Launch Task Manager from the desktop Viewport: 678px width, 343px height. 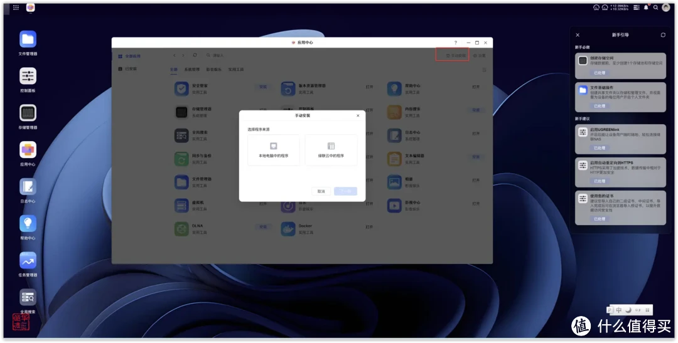click(x=28, y=260)
